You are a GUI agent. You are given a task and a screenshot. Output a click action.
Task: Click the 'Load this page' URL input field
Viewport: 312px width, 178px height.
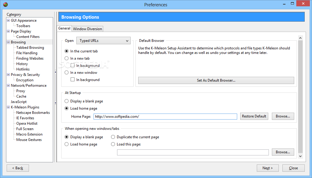tap(193, 152)
